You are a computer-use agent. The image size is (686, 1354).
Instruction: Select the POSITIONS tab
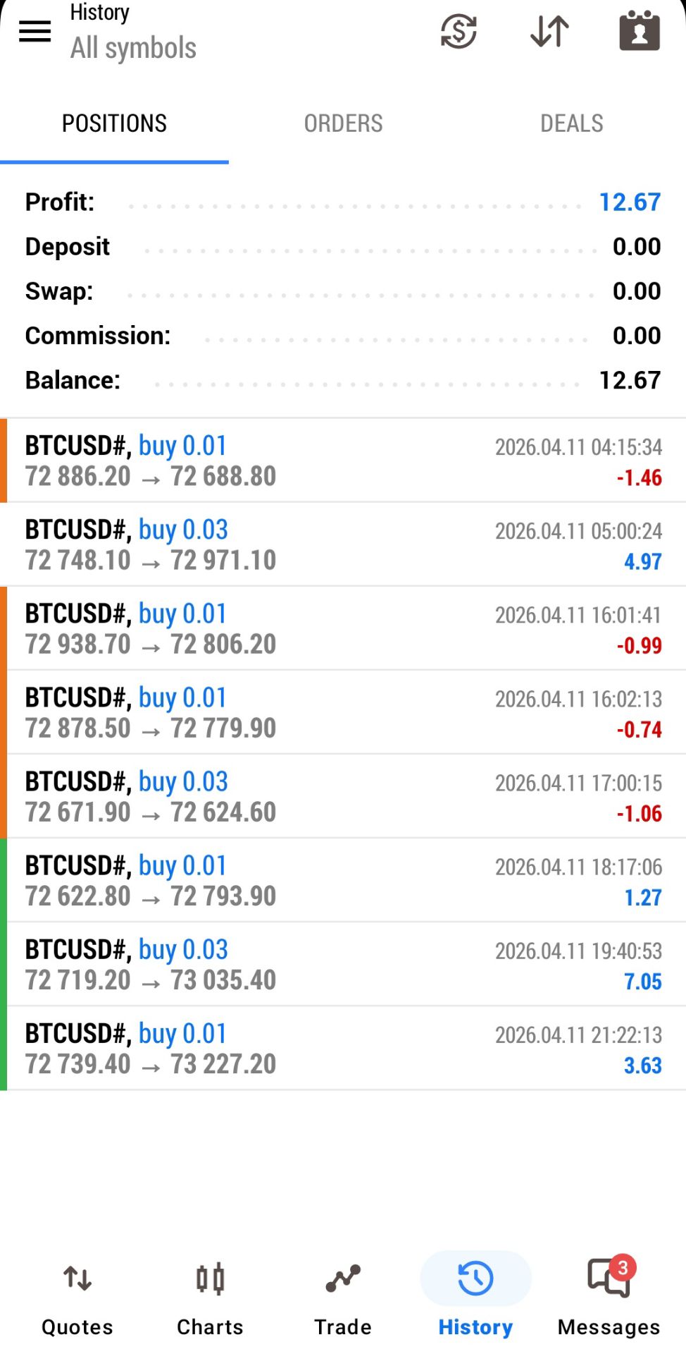click(x=114, y=123)
